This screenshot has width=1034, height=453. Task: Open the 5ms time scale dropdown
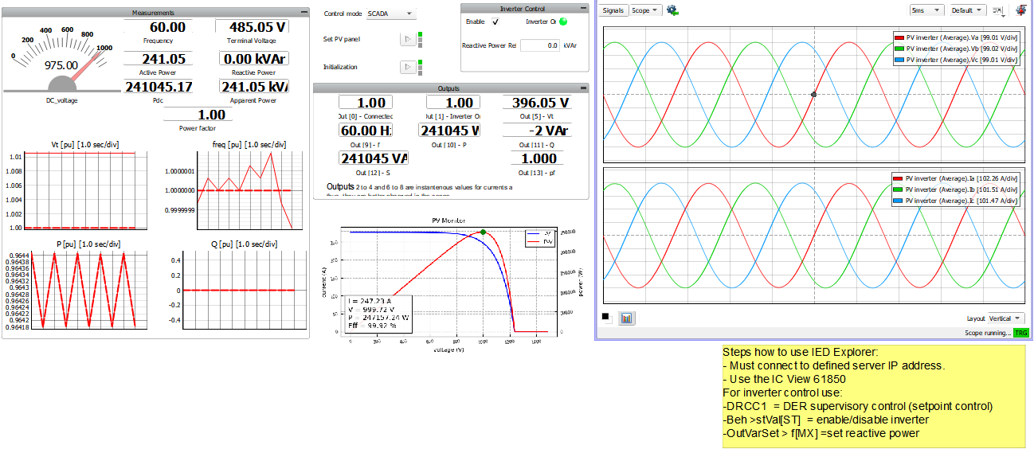click(926, 10)
